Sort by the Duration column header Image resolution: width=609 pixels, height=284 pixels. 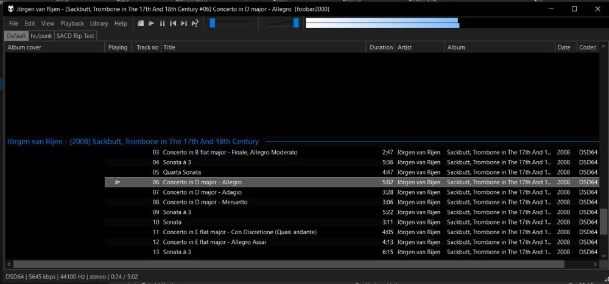pyautogui.click(x=381, y=47)
